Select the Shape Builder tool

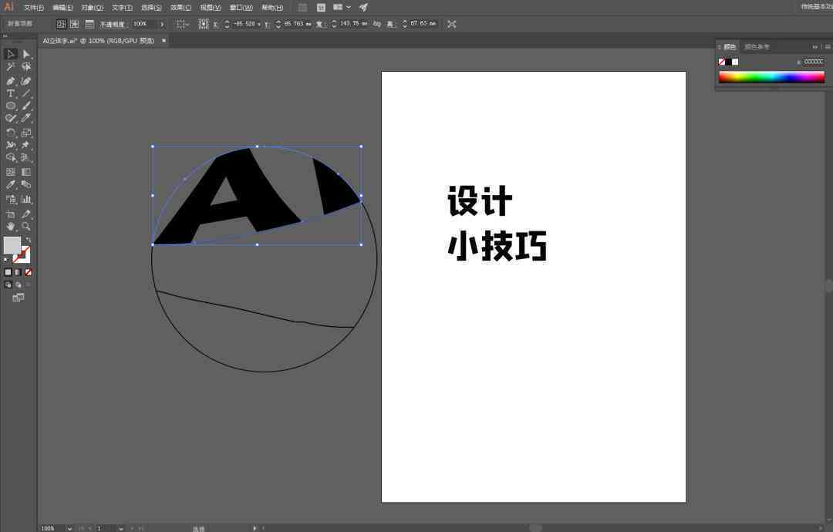point(10,158)
